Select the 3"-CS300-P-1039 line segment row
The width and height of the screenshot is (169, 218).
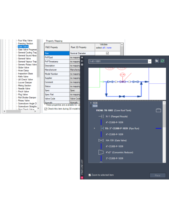point(114,158)
